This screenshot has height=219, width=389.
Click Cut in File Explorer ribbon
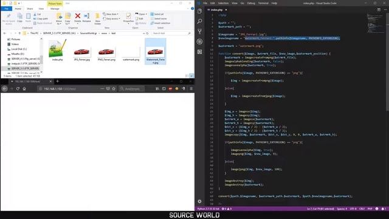37,15
